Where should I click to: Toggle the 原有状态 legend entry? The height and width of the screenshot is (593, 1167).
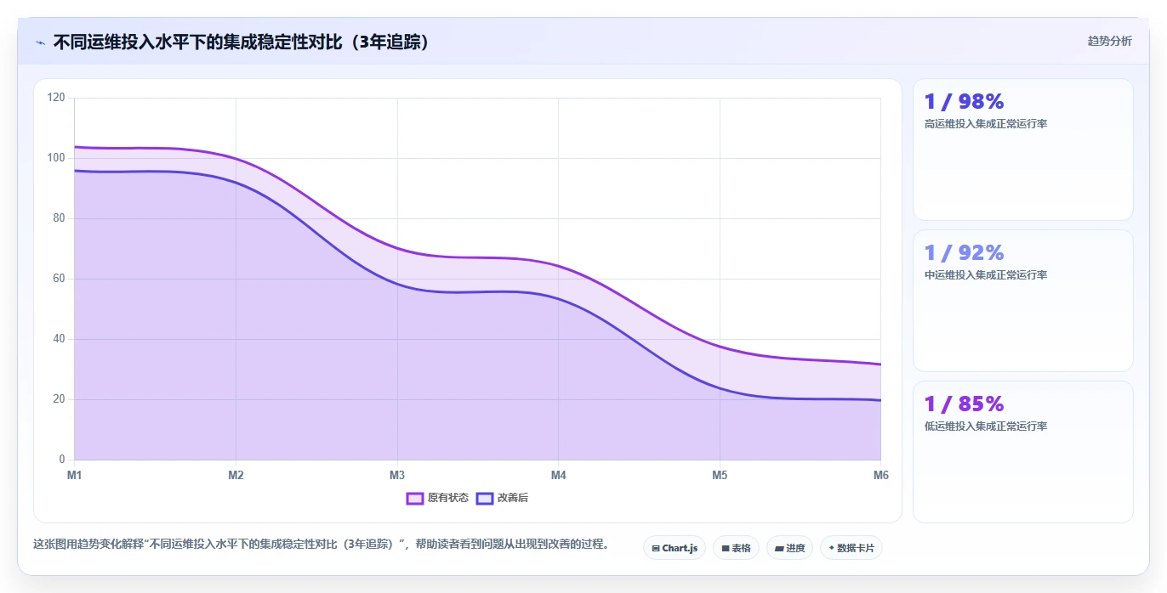click(437, 498)
